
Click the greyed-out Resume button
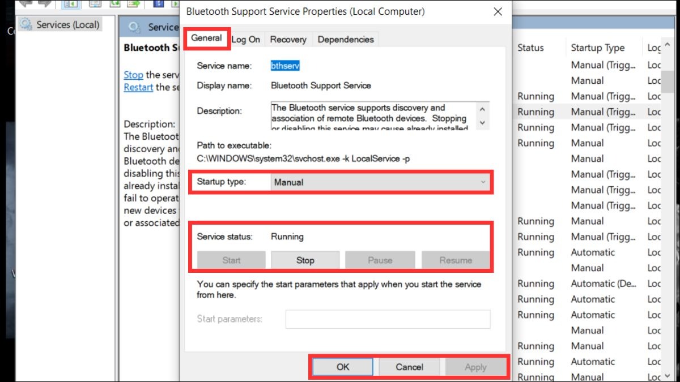(456, 260)
